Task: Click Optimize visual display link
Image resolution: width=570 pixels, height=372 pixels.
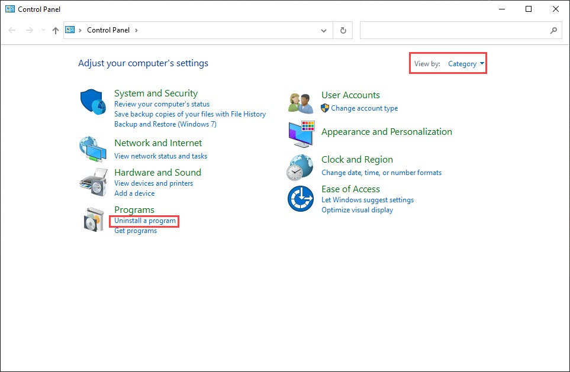Action: coord(358,210)
